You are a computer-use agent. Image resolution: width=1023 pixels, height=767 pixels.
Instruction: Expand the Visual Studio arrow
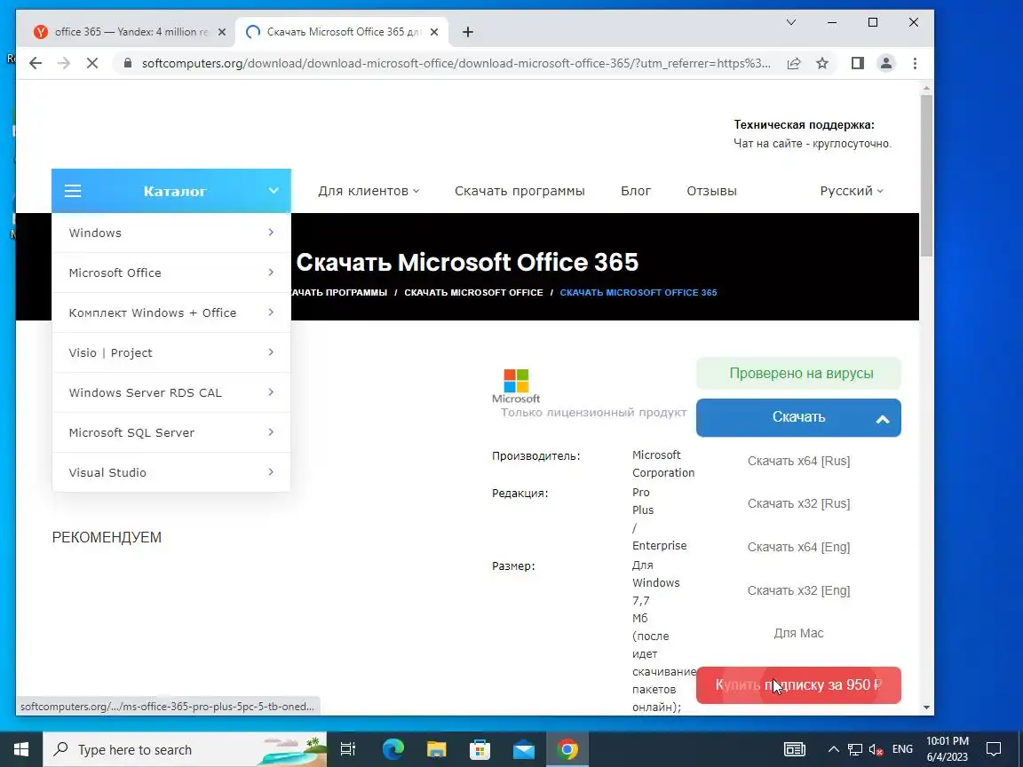point(271,471)
